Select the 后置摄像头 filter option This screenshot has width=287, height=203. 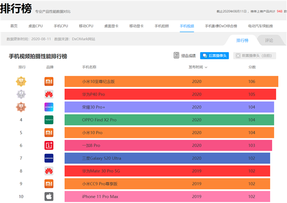tap(215, 56)
